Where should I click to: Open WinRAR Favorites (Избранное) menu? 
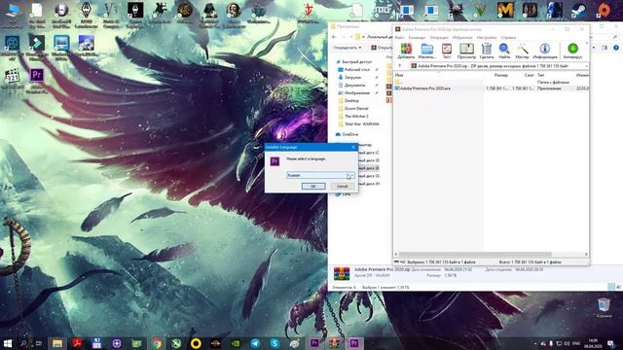tap(462, 37)
